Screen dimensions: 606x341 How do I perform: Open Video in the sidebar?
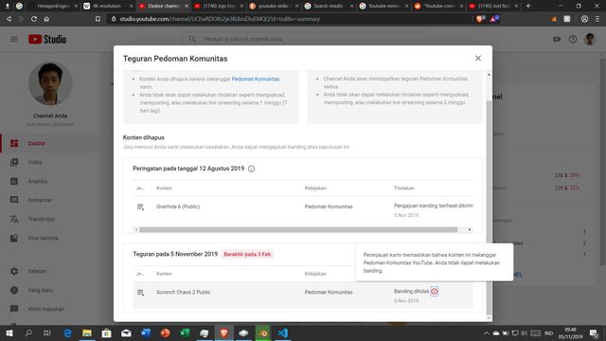point(50,162)
